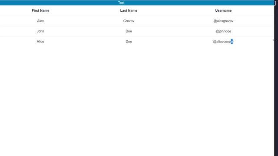Click the @alexgrozav username cell
The height and width of the screenshot is (156, 278).
click(x=223, y=21)
